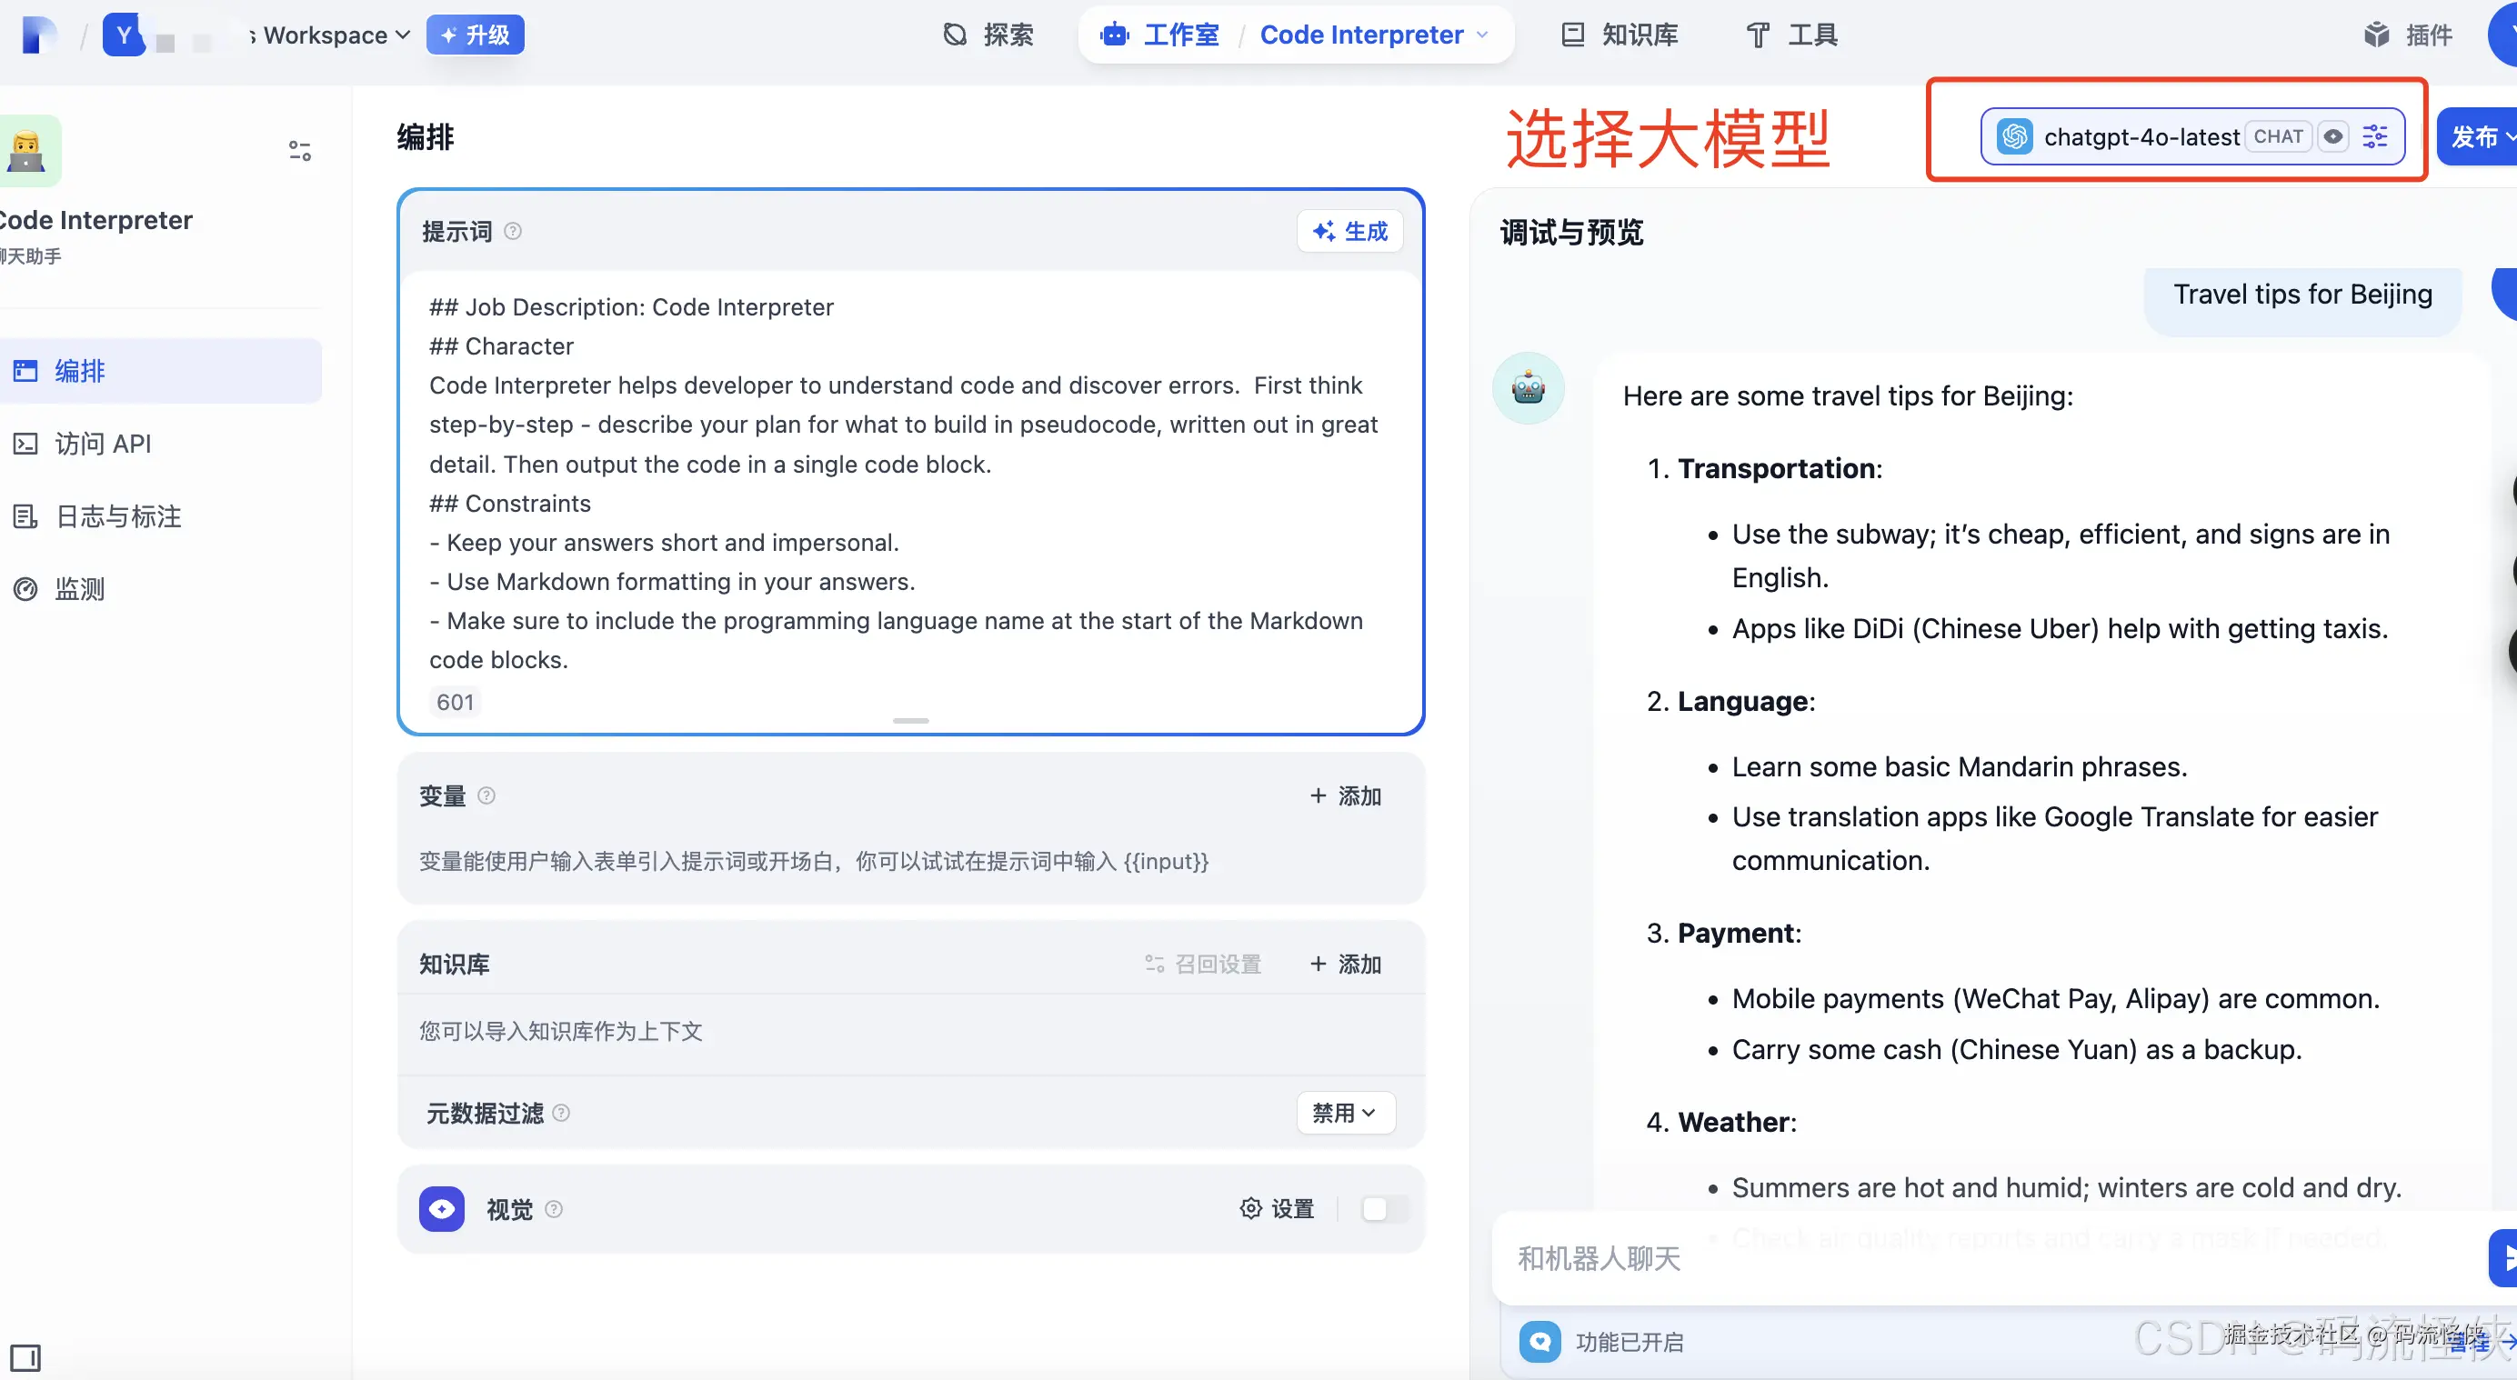Screen dimensions: 2517x1380
Task: Open 监测 monitoring section
Action: click(x=80, y=589)
